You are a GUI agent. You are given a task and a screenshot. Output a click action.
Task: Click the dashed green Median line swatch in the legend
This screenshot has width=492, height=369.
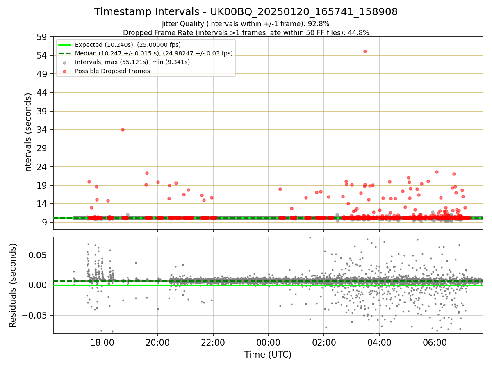coord(65,53)
